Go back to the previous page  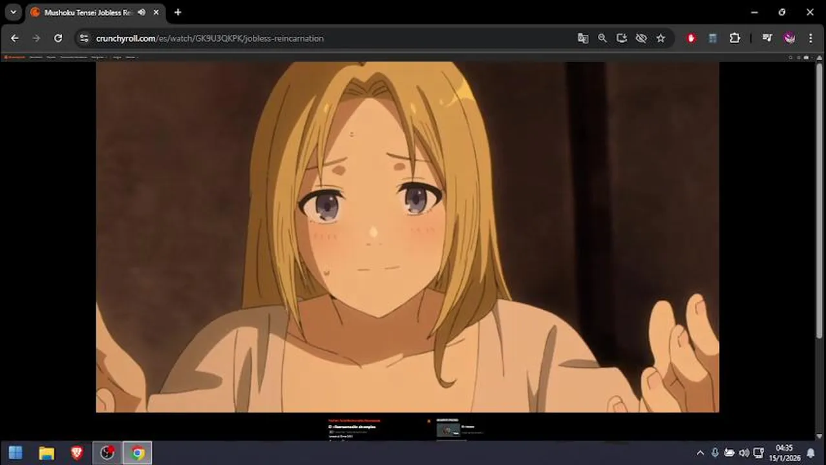pos(15,38)
